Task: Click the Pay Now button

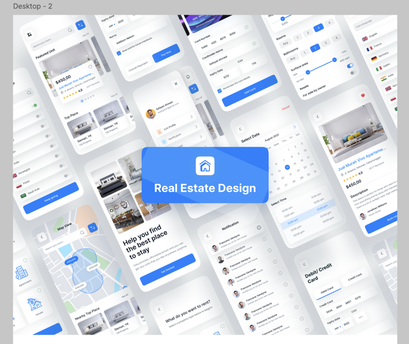Action: pos(166,53)
